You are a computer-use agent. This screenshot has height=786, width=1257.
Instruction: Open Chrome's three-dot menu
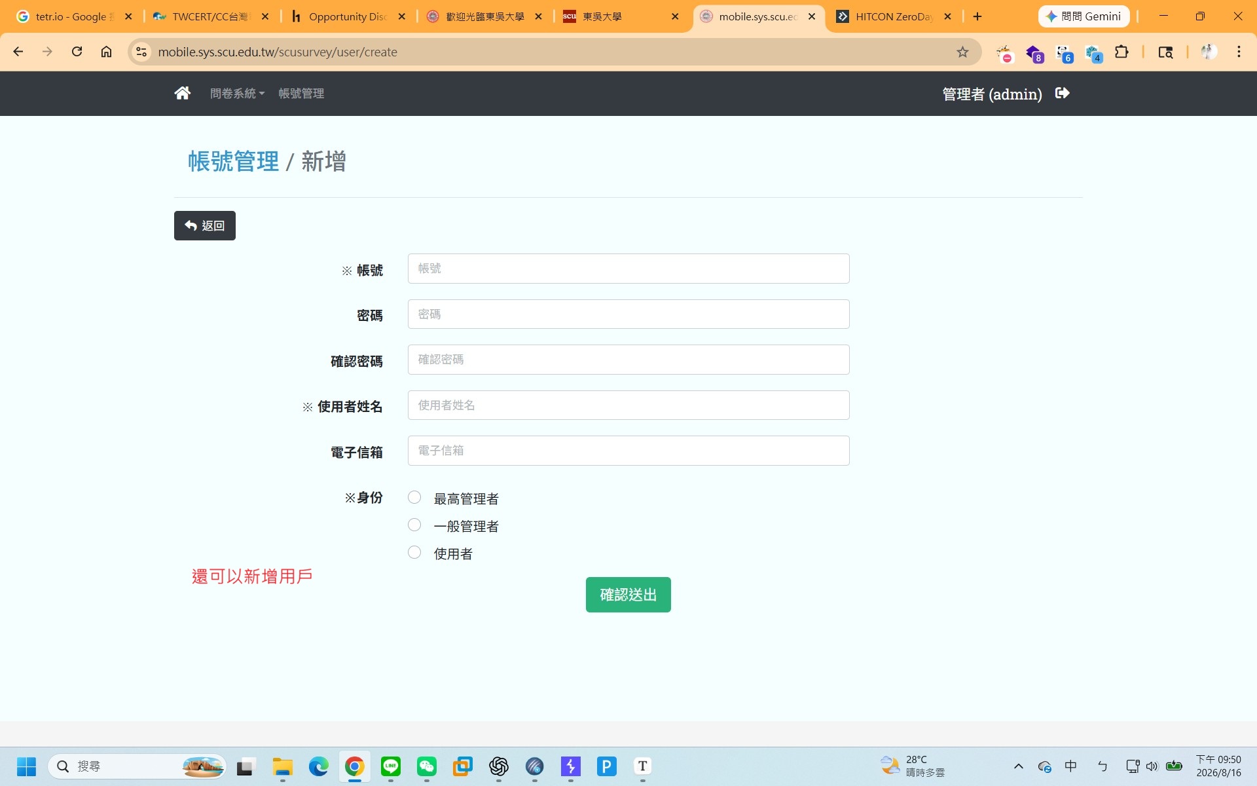tap(1239, 52)
